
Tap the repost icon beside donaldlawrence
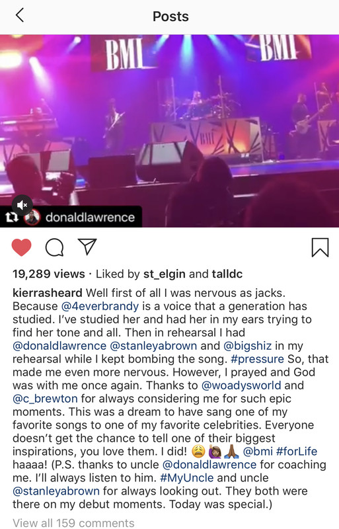pyautogui.click(x=12, y=218)
